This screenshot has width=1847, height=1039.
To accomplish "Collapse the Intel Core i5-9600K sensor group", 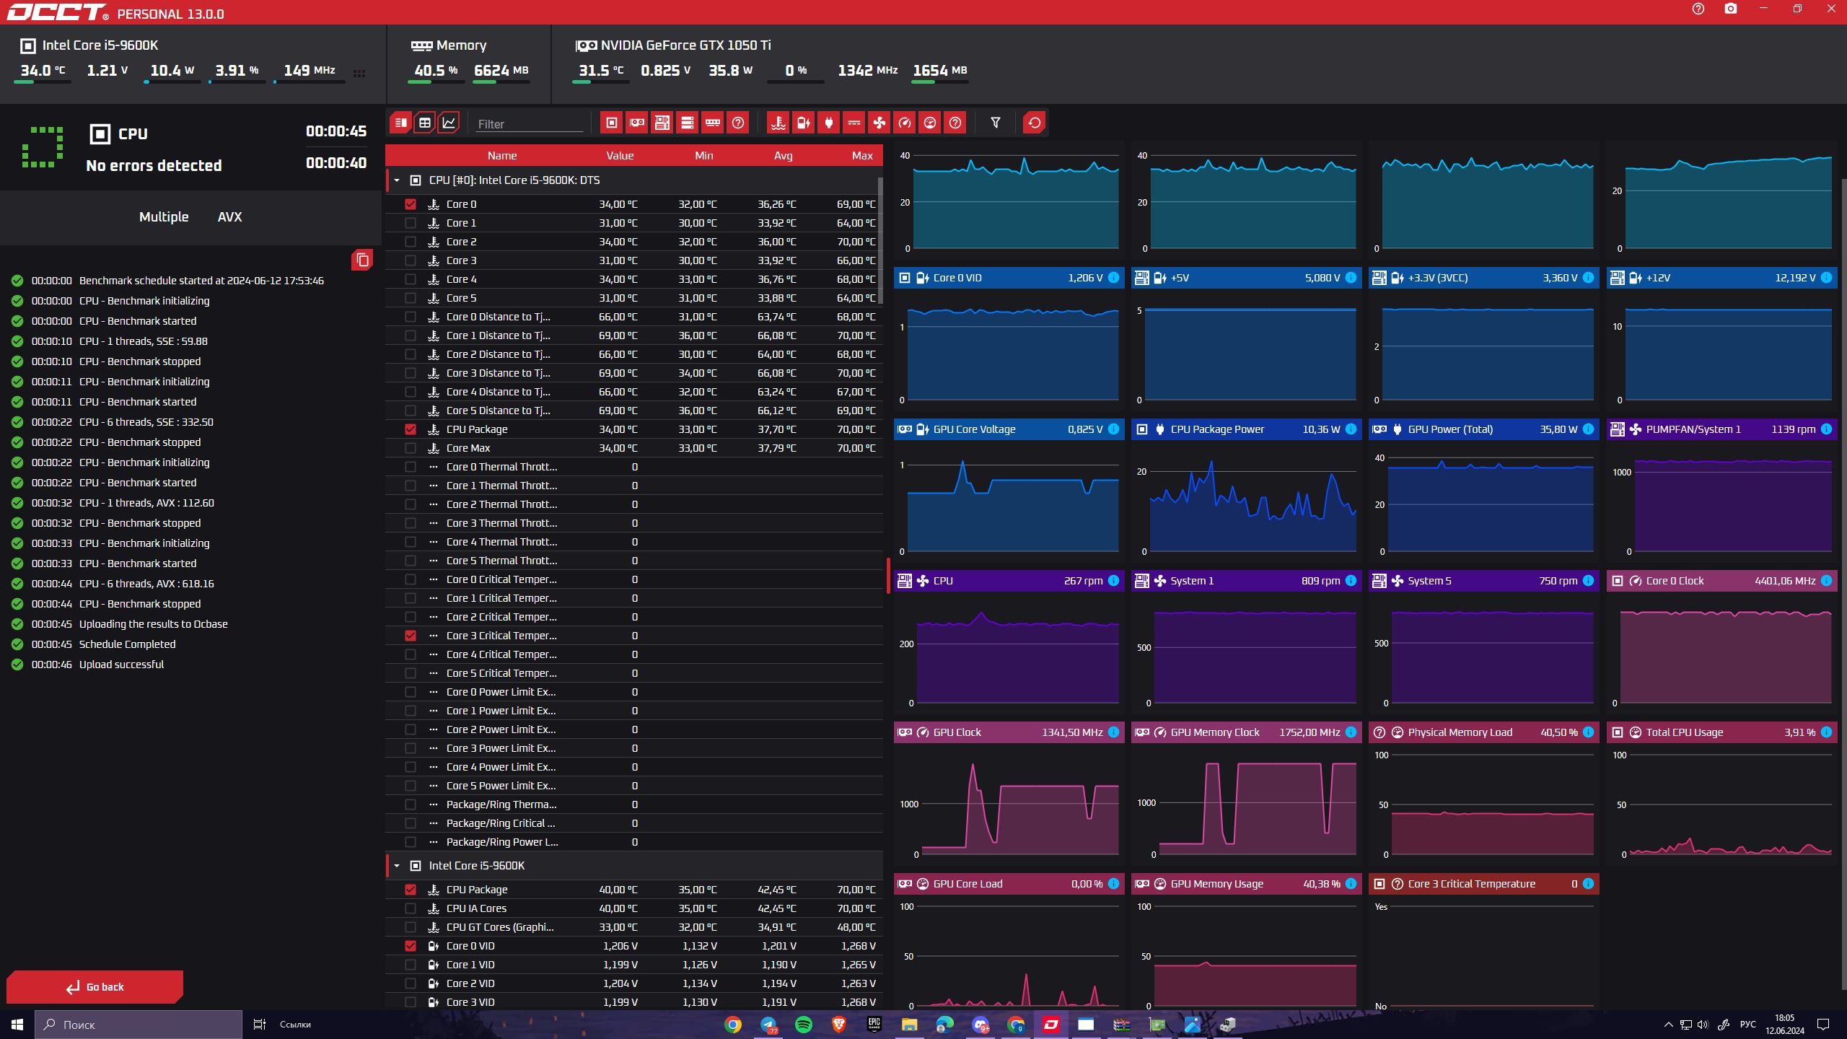I will point(397,866).
